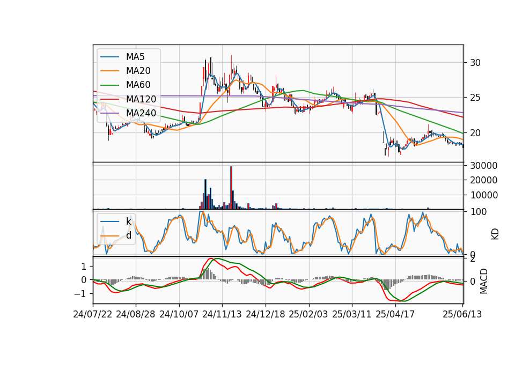Click the orange MA20 legend line sample
The height and width of the screenshot is (370, 515).
click(109, 71)
